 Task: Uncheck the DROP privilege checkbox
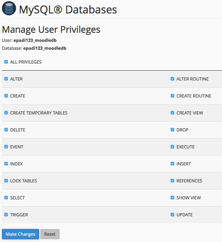(x=173, y=130)
